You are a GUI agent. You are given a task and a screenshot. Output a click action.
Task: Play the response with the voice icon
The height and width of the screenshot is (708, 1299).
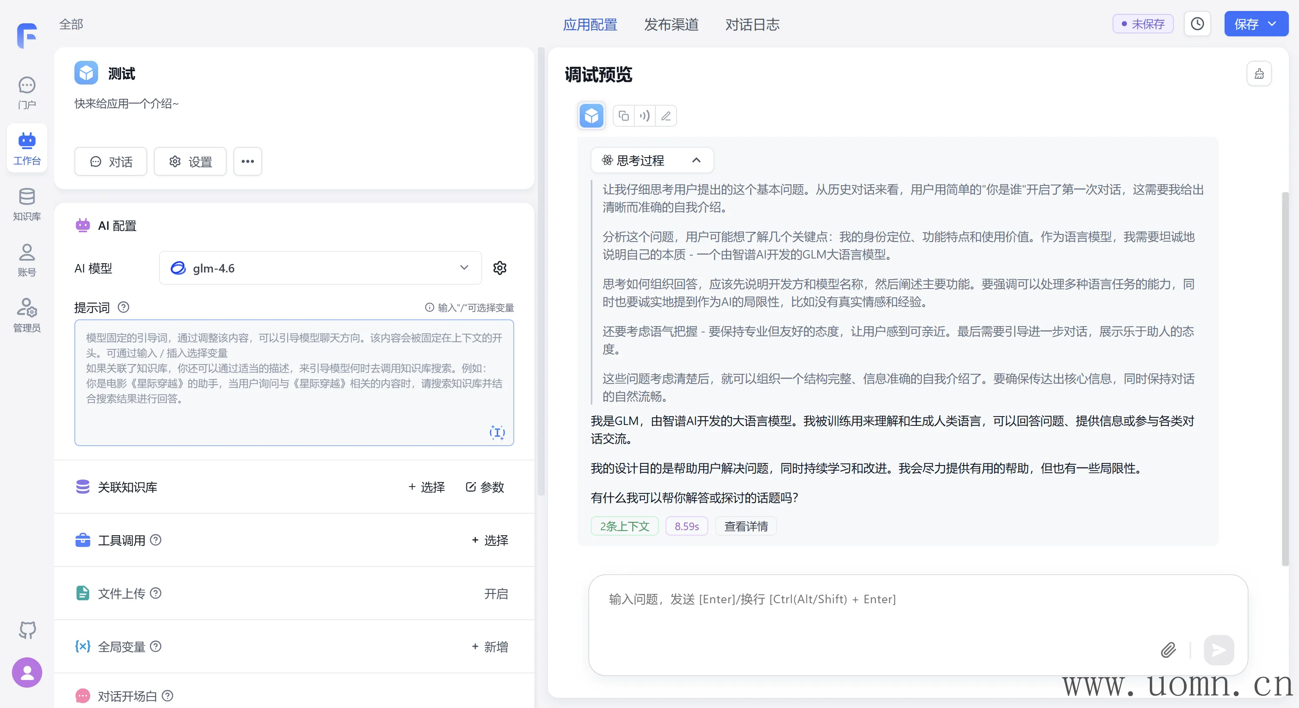(644, 116)
